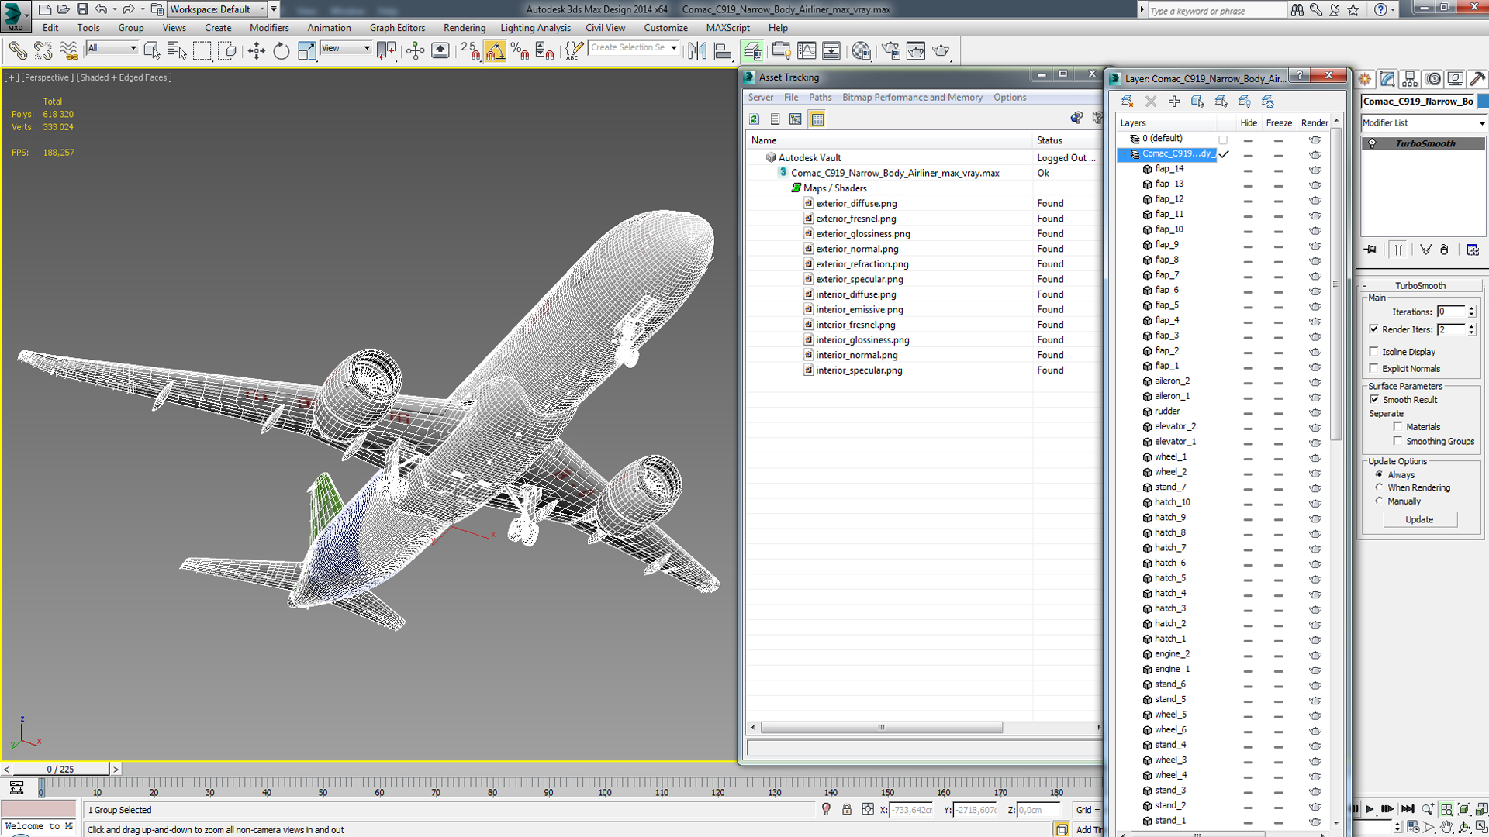Delete highlighted layer icon in Layer dialog
The height and width of the screenshot is (837, 1489).
click(1151, 102)
